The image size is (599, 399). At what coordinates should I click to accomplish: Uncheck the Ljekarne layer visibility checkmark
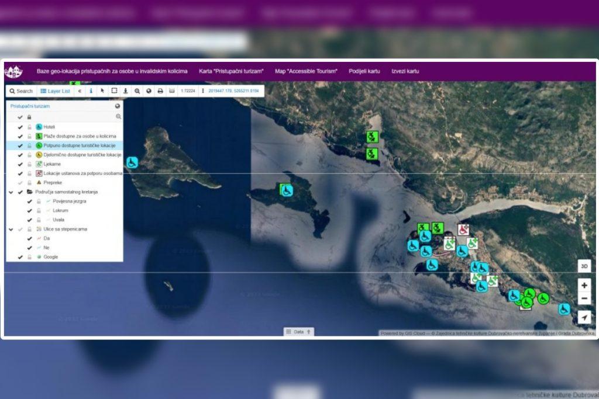[20, 164]
